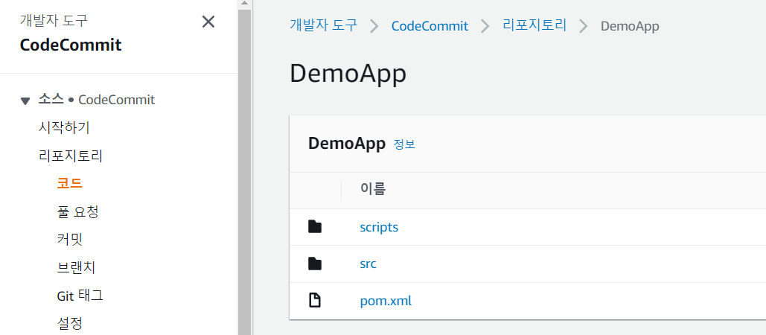Open 시작하기 in the sidebar
The height and width of the screenshot is (335, 766).
coord(64,128)
